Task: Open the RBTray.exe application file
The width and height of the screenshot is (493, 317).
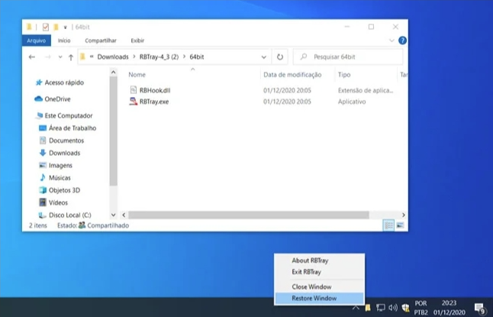Action: pyautogui.click(x=155, y=101)
